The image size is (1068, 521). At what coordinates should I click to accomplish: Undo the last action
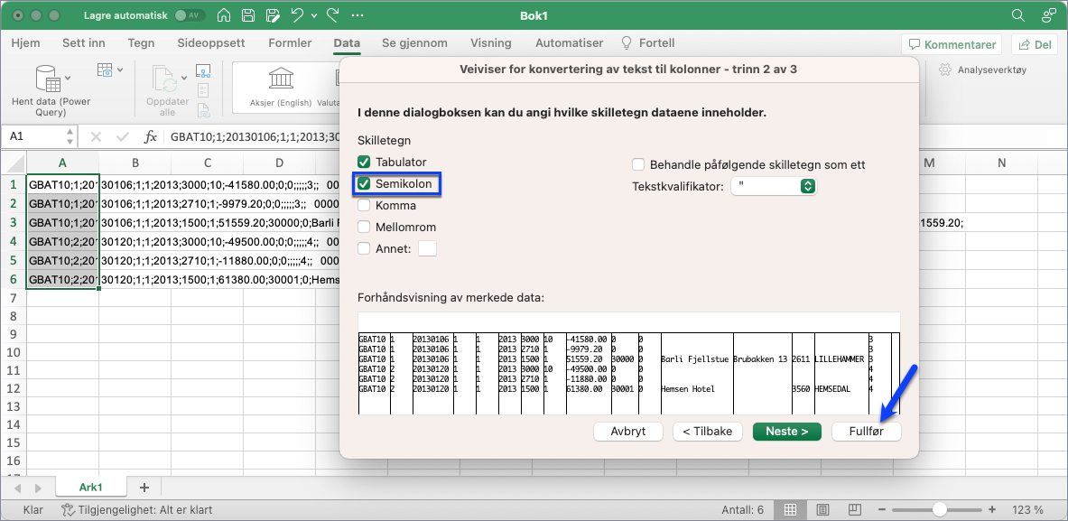(297, 15)
